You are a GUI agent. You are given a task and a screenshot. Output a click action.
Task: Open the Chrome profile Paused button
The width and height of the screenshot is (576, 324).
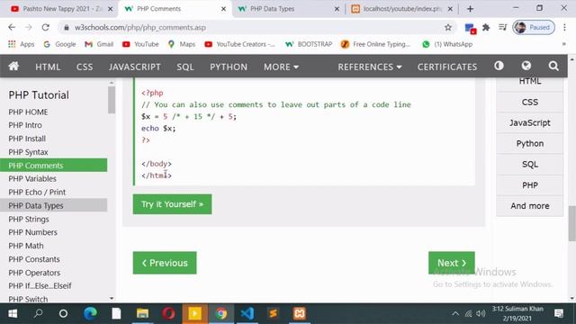[x=534, y=27]
